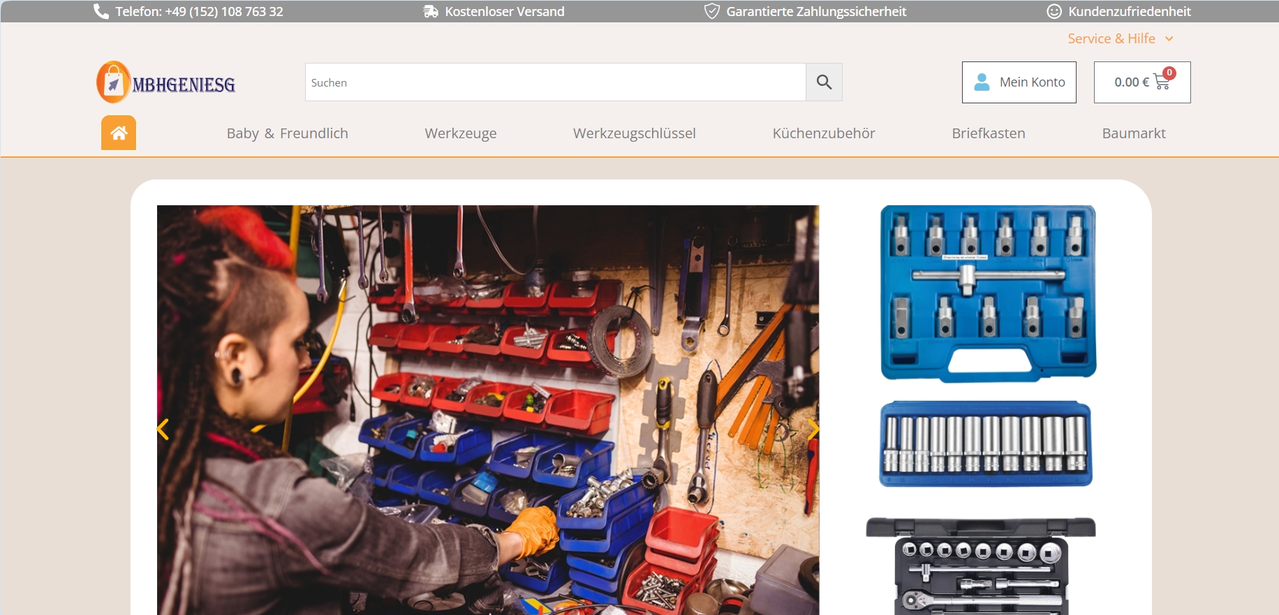
Task: Click the magnifier search button
Action: click(824, 82)
